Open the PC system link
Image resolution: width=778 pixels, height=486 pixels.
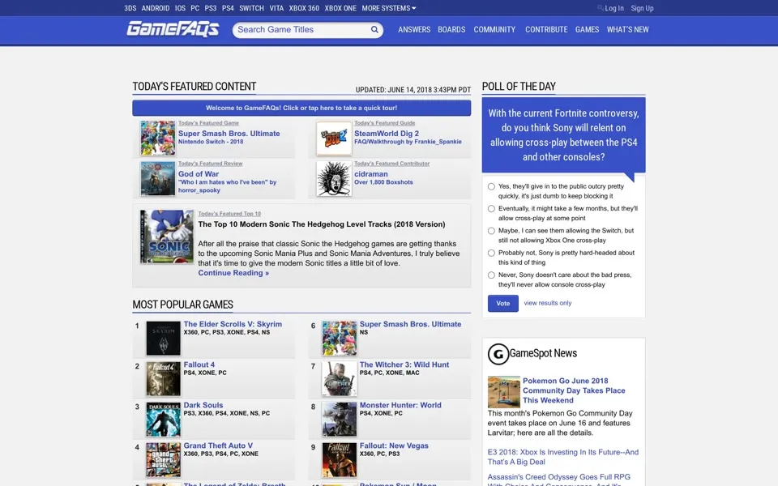(x=195, y=8)
